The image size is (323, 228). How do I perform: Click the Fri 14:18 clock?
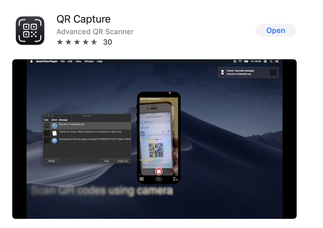(256, 61)
